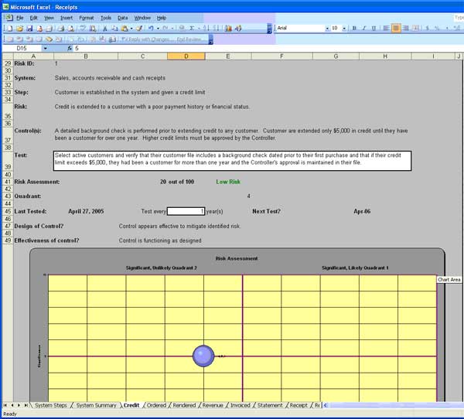Click the Research icon beside Spelling
The height and width of the screenshot is (419, 464).
93,29
